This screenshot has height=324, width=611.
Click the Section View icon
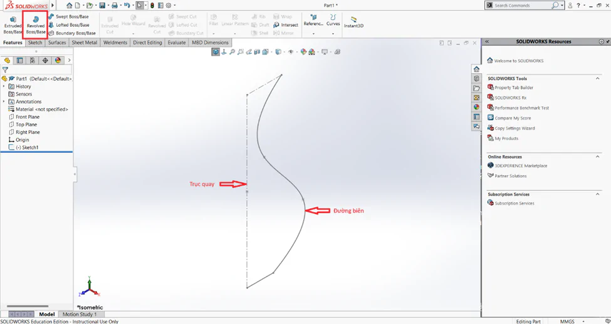point(257,52)
